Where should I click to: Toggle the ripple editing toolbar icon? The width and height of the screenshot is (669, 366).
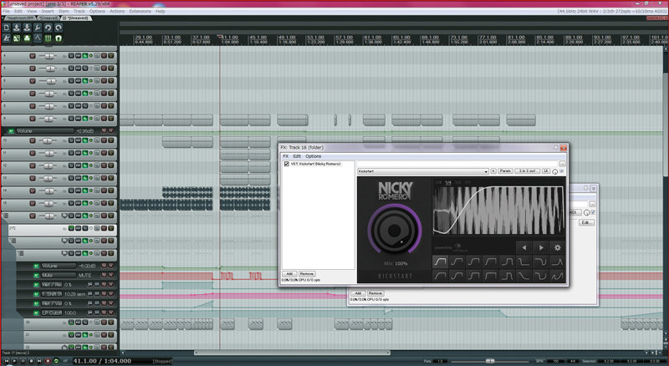[38, 38]
